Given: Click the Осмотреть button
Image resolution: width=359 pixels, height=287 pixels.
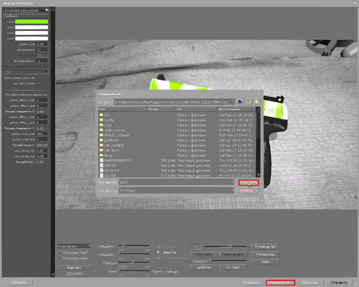Looking at the screenshot, I should coord(204,254).
